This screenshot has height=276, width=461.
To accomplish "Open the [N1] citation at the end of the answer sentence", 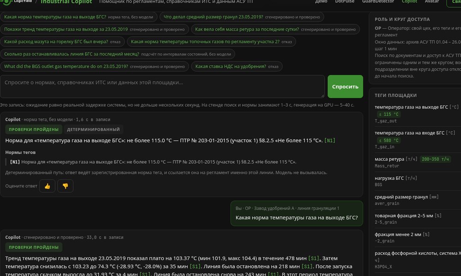I will tap(330, 140).
